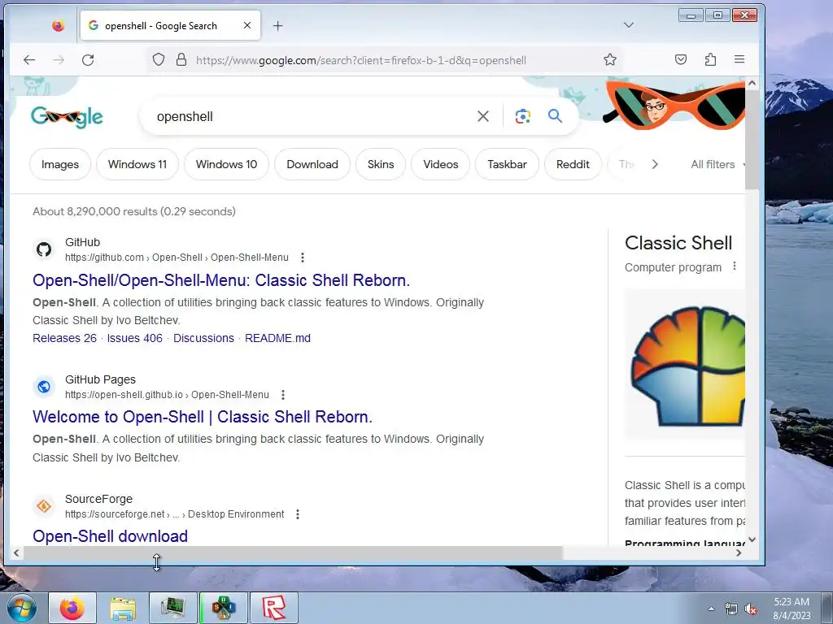This screenshot has width=833, height=624.
Task: Click the Classic Shell logo thumbnail
Action: pos(685,364)
